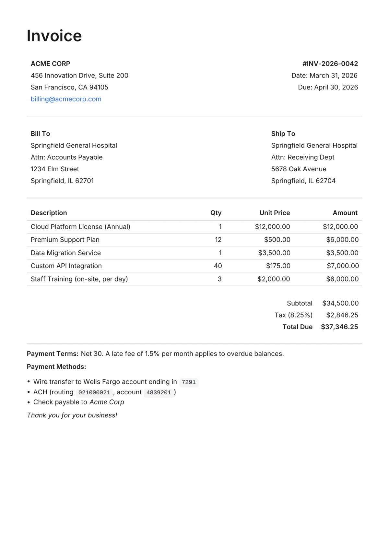Click the $12,000.00 unit price cell
Image resolution: width=389 pixels, height=551 pixels.
272,227
